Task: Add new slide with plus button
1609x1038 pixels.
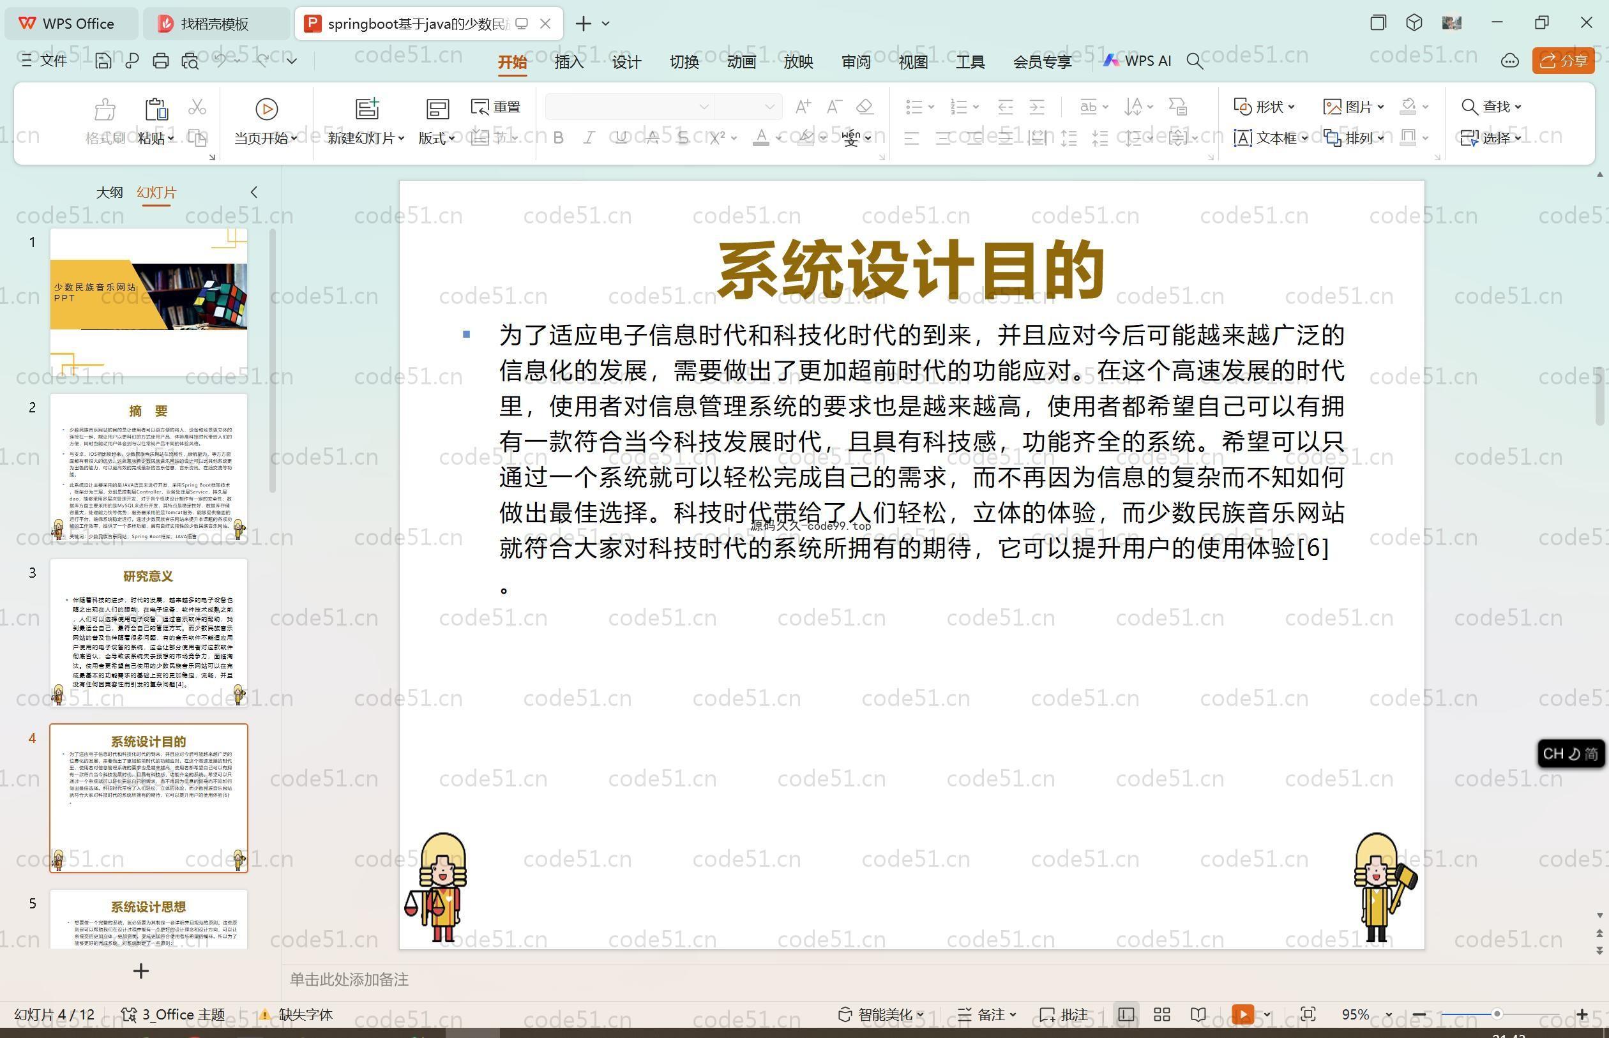Action: tap(140, 971)
